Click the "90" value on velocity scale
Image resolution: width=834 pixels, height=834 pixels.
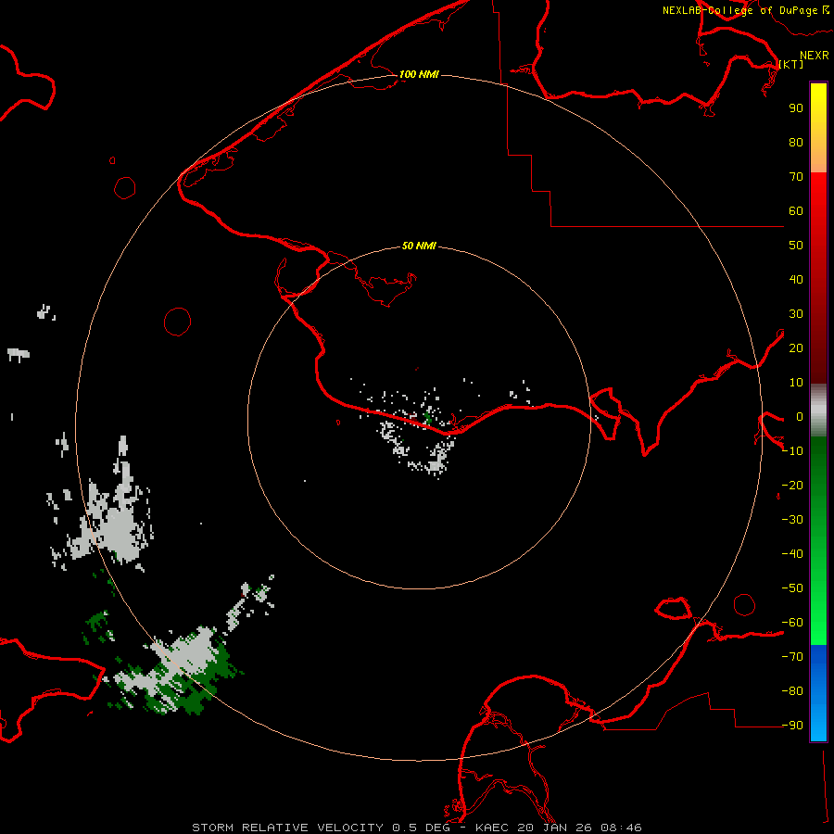click(796, 108)
